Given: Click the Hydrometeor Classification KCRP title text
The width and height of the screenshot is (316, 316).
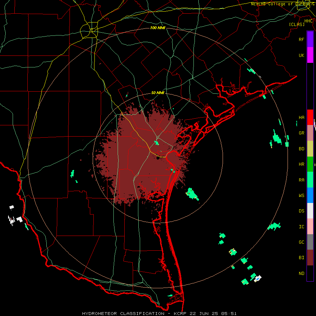Looking at the screenshot, I should (x=159, y=314).
